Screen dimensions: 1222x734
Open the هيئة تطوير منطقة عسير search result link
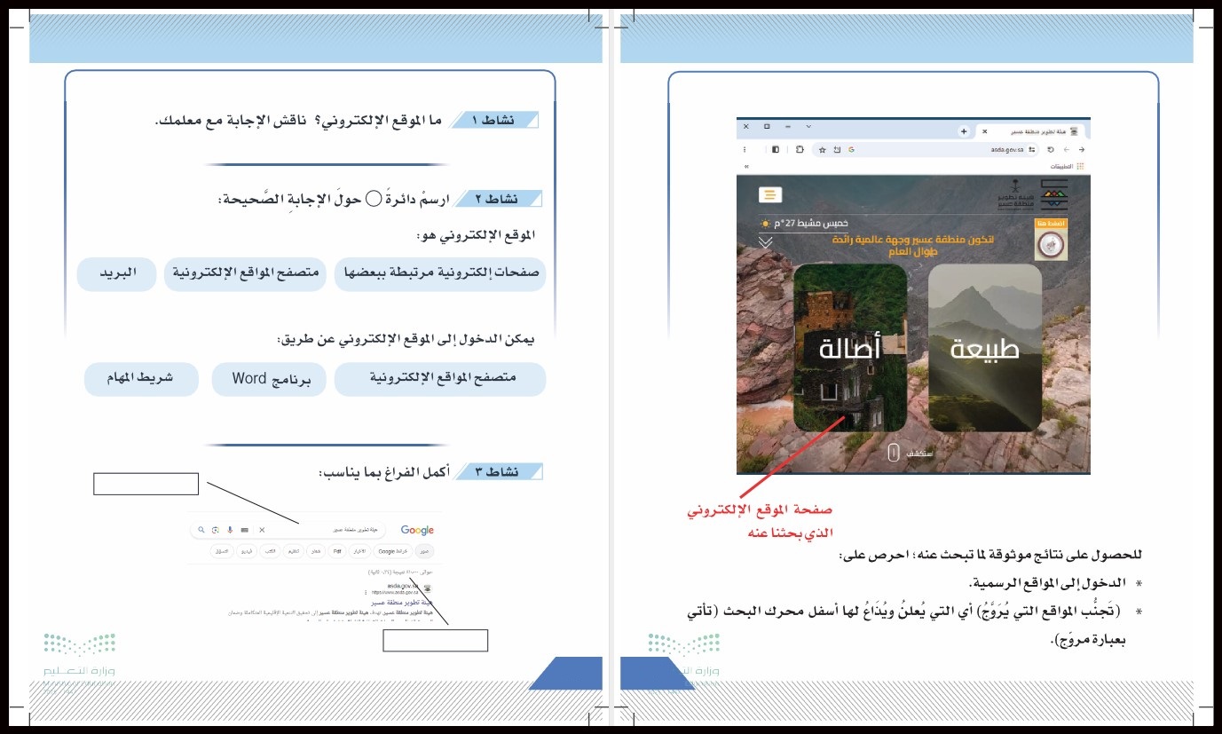(401, 602)
